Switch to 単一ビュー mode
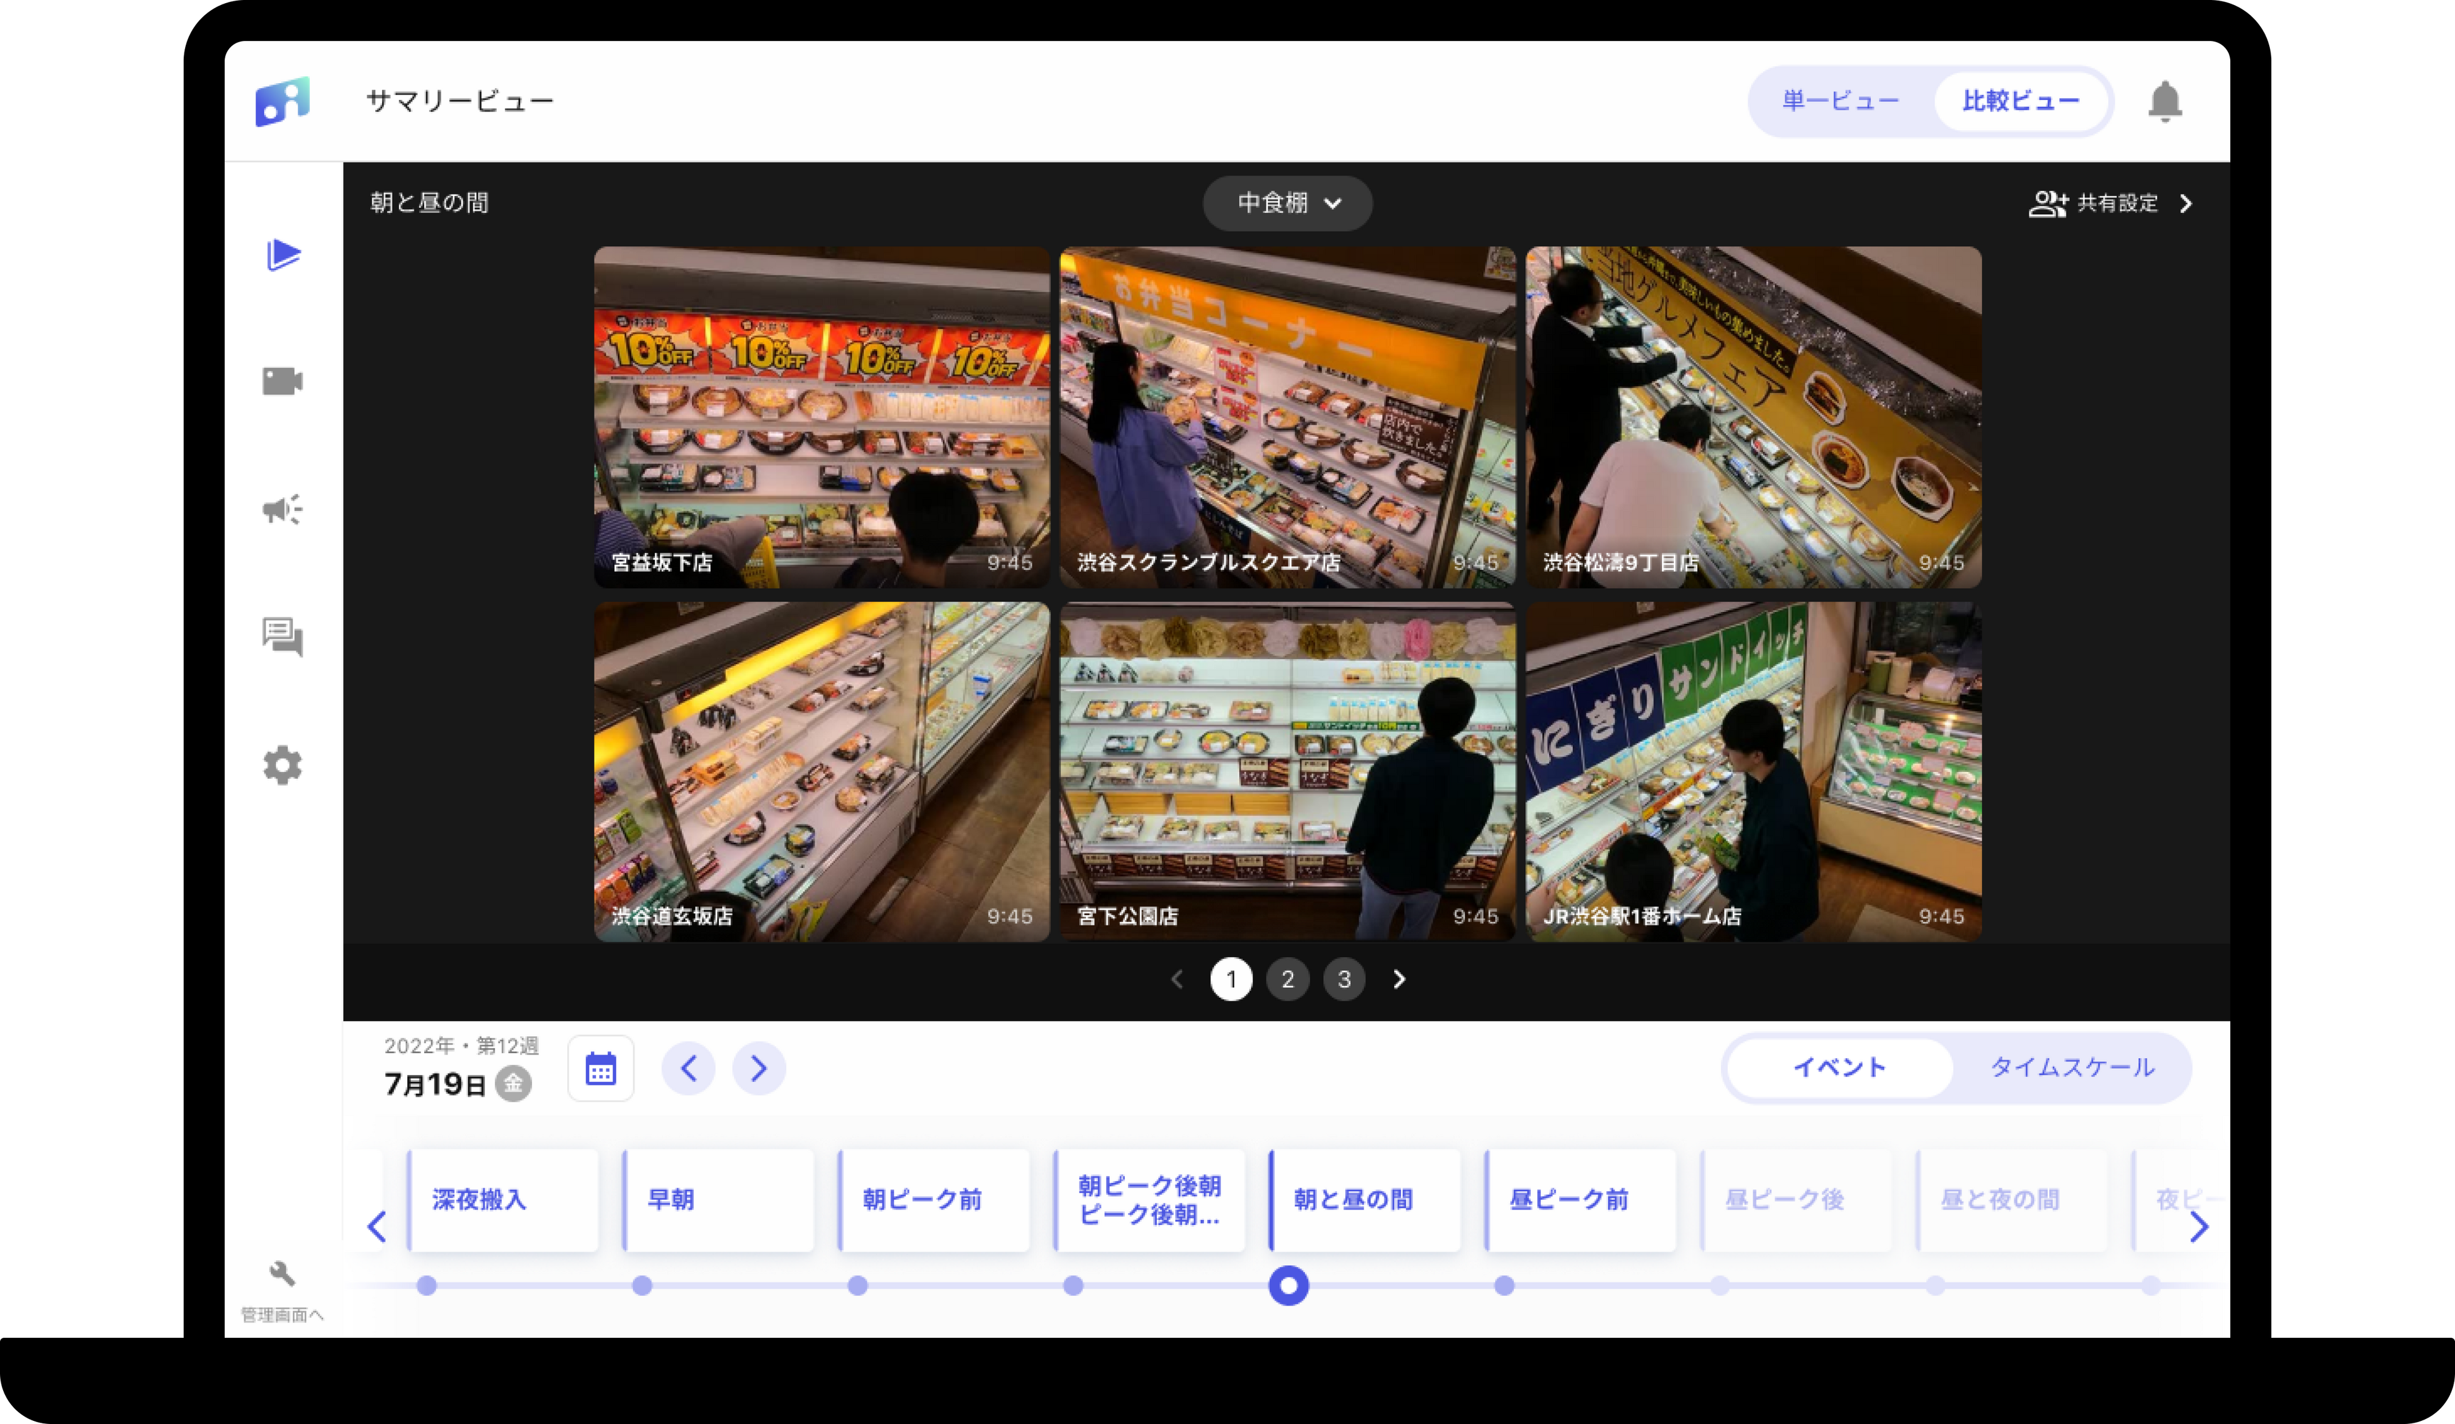The image size is (2455, 1424). coord(1840,101)
